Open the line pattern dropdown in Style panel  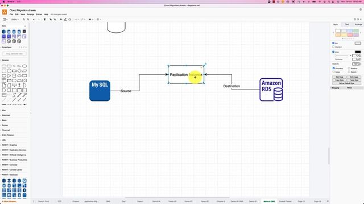[343, 56]
